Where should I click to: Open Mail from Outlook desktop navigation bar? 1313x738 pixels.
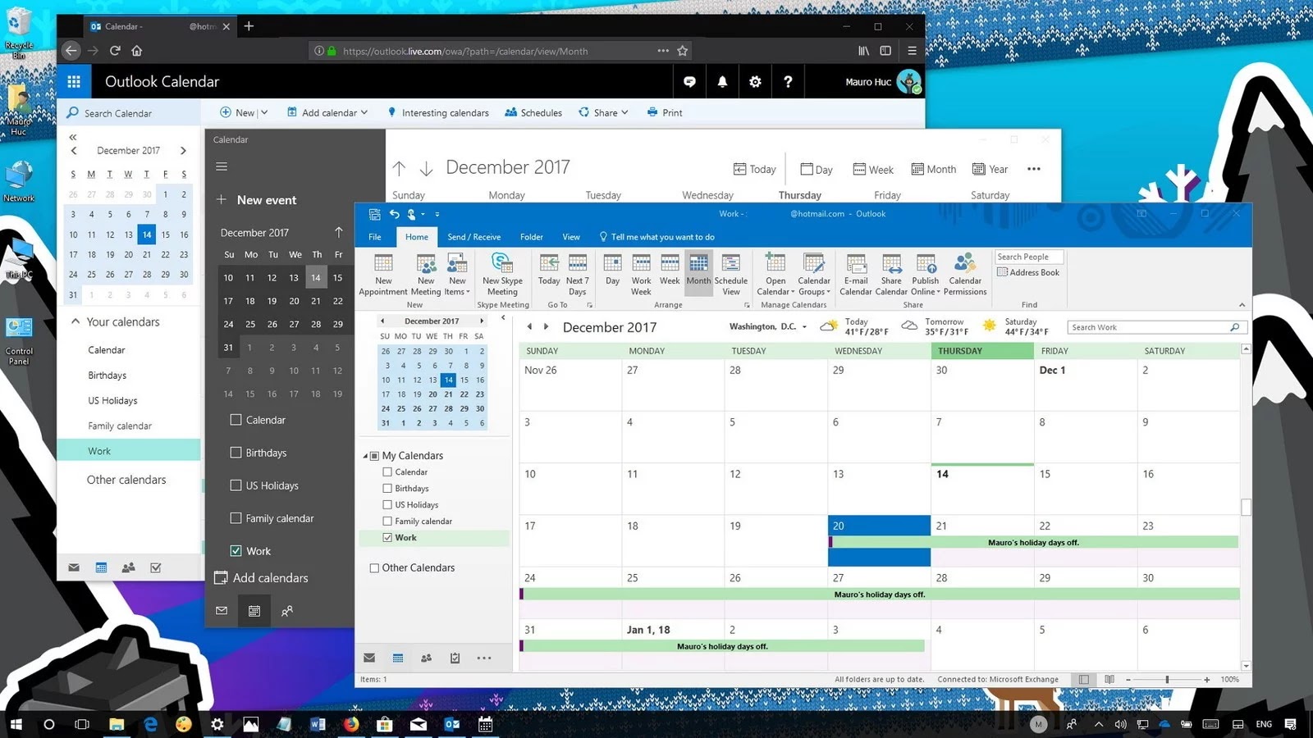click(369, 658)
